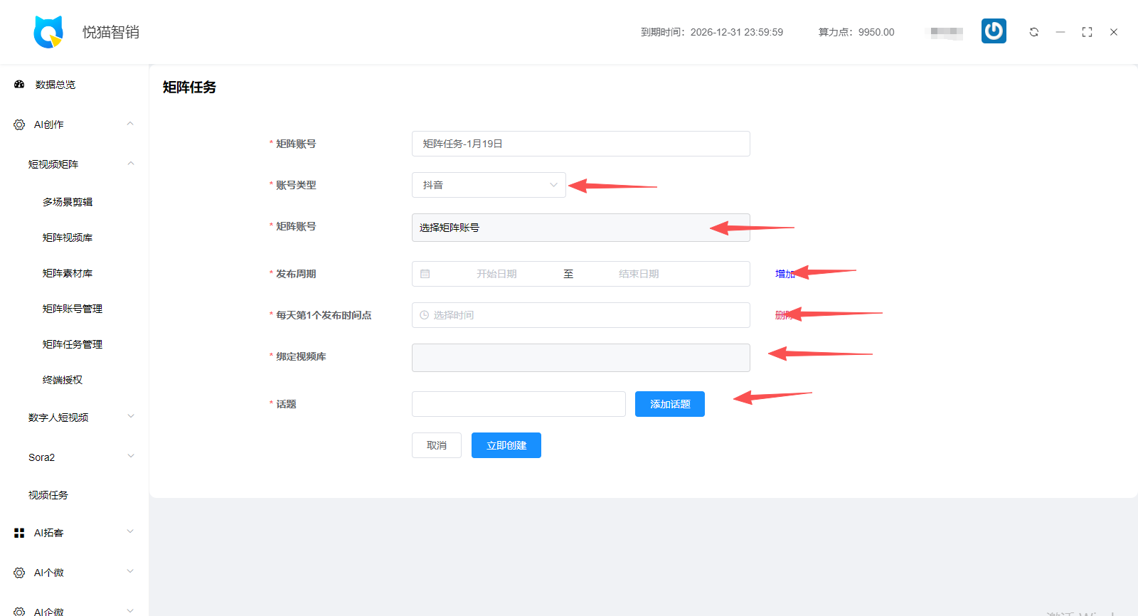Select 多场景剪辑 in the sidebar
This screenshot has height=616, width=1138.
point(68,202)
